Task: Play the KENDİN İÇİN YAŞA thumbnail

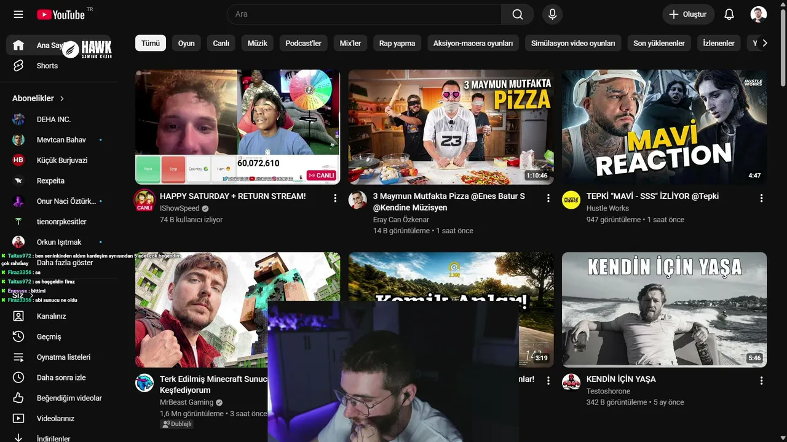Action: 664,309
